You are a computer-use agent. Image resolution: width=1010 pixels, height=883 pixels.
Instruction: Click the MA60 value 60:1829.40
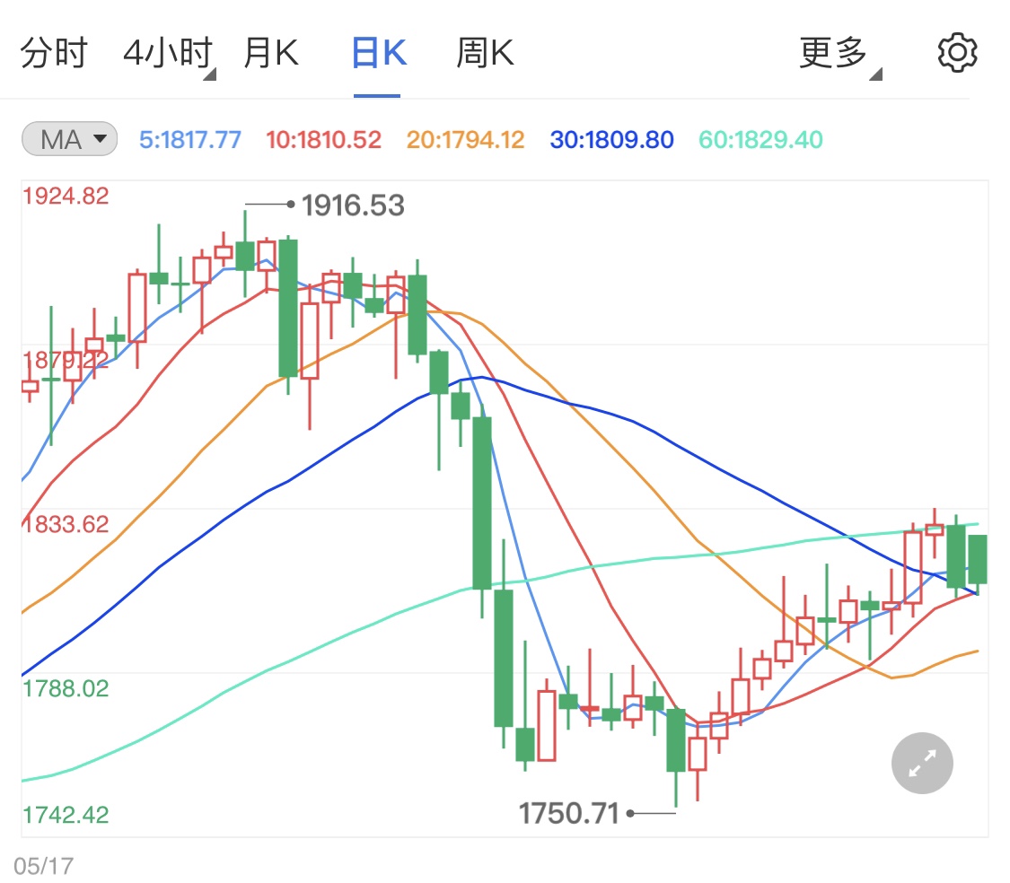tap(760, 140)
